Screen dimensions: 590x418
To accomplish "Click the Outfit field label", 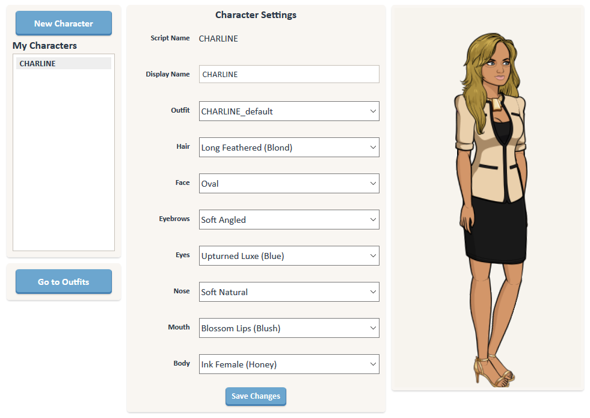I will pos(180,110).
